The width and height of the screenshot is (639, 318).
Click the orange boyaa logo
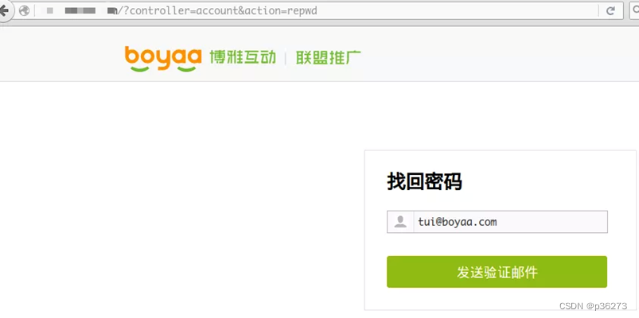click(x=163, y=57)
